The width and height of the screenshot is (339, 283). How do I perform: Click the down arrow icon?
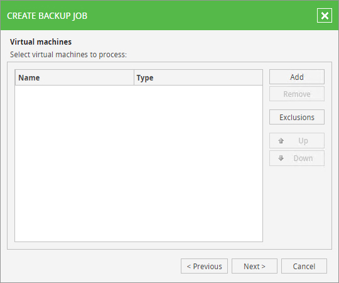[281, 158]
